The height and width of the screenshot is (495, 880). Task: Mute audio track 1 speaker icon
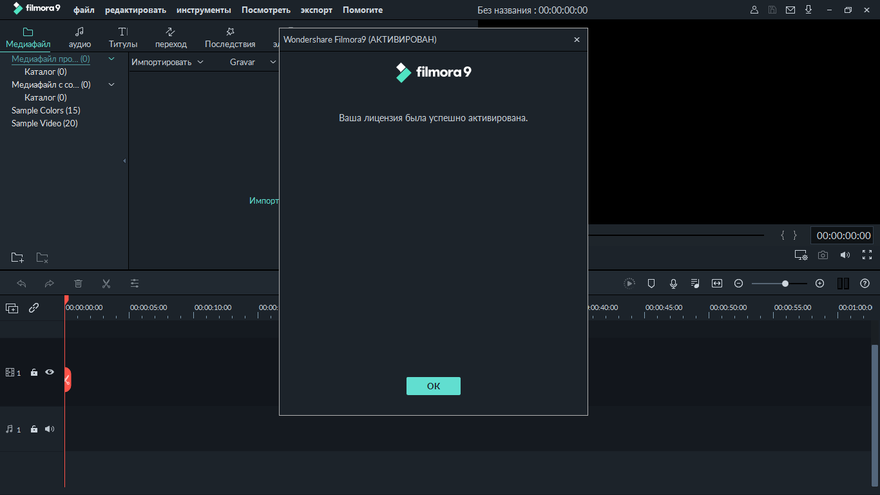point(50,429)
